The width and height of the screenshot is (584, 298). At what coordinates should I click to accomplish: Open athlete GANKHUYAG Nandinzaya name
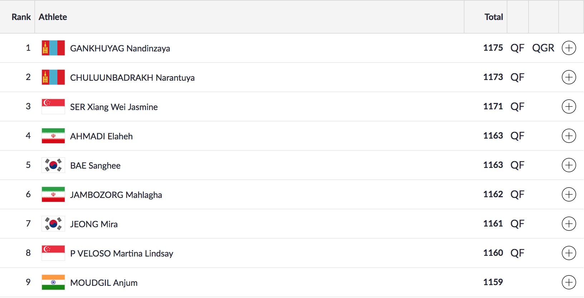click(120, 48)
